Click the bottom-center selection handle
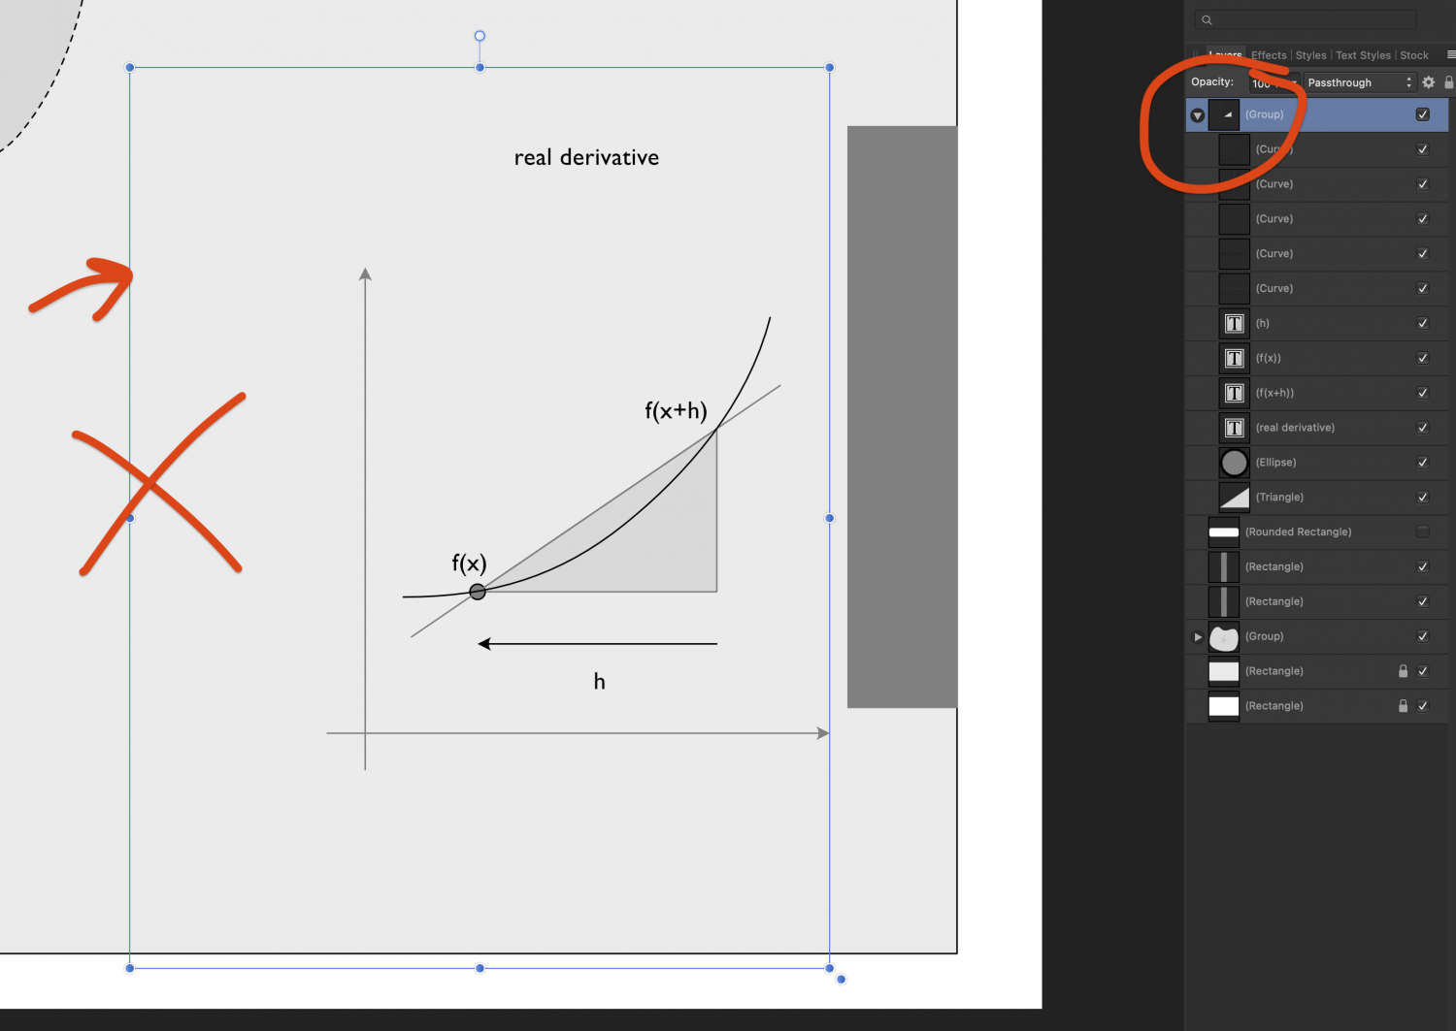 coord(480,968)
